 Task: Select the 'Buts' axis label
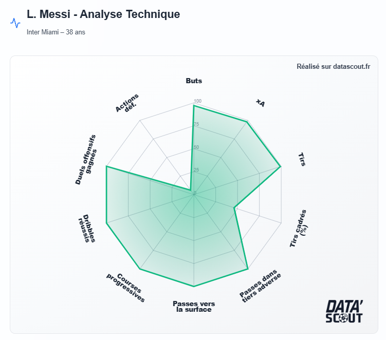pos(194,81)
